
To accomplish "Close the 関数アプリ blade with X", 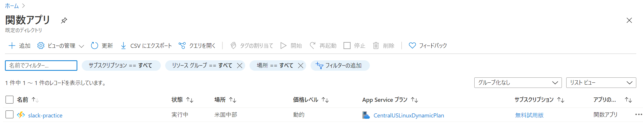I will pos(629,20).
